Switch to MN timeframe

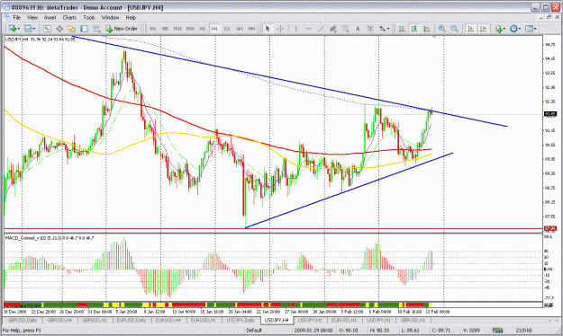251,29
